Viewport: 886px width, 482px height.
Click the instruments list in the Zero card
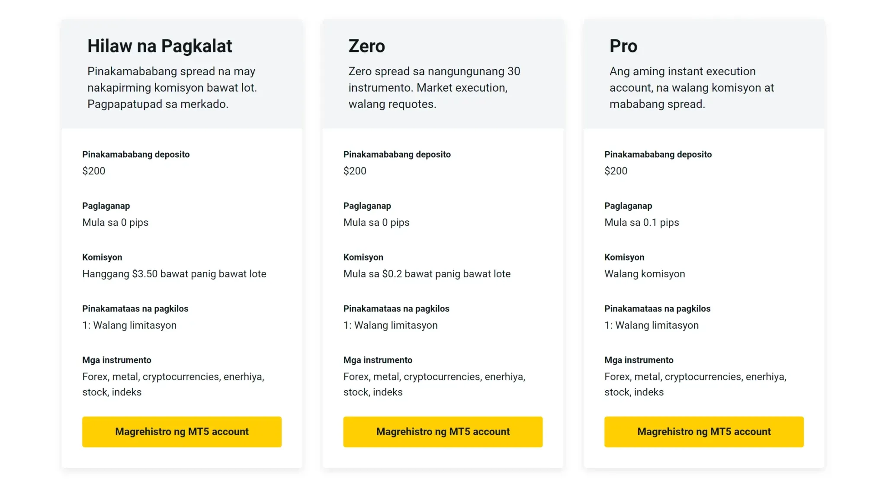pyautogui.click(x=434, y=384)
